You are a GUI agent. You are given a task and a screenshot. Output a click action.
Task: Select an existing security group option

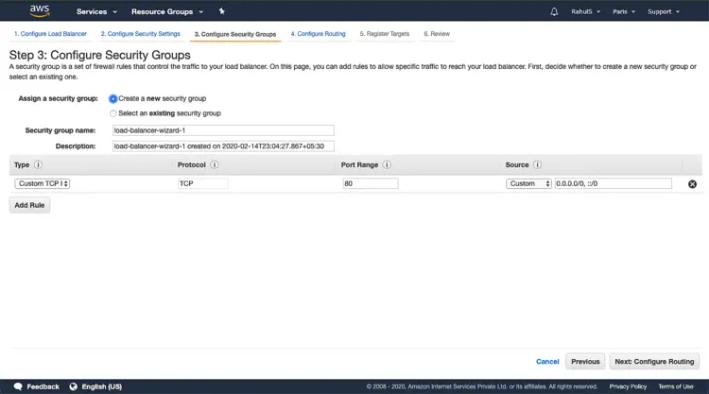tap(113, 113)
